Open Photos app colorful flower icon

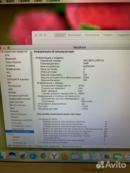click(x=107, y=157)
